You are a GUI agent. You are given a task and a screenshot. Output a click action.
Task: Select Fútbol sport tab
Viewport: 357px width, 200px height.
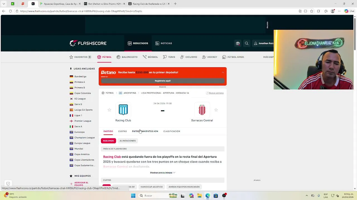point(104,57)
